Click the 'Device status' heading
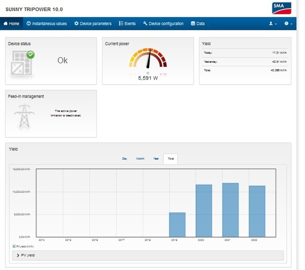The image size is (305, 270). tap(19, 44)
